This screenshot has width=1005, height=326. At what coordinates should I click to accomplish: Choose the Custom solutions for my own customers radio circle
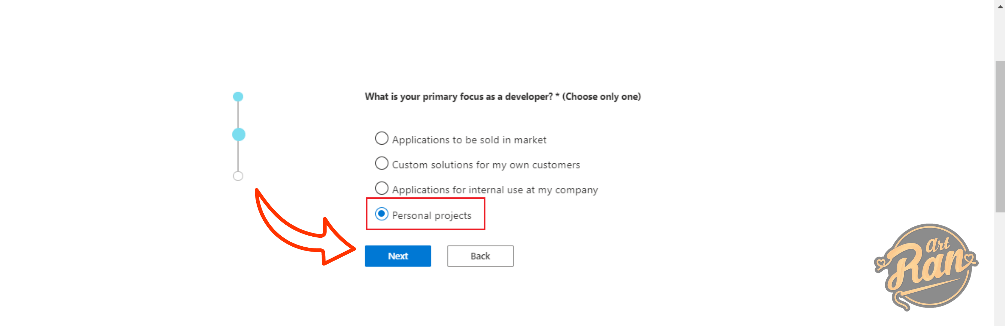(381, 163)
